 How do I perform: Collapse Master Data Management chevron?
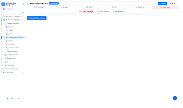tap(23, 20)
